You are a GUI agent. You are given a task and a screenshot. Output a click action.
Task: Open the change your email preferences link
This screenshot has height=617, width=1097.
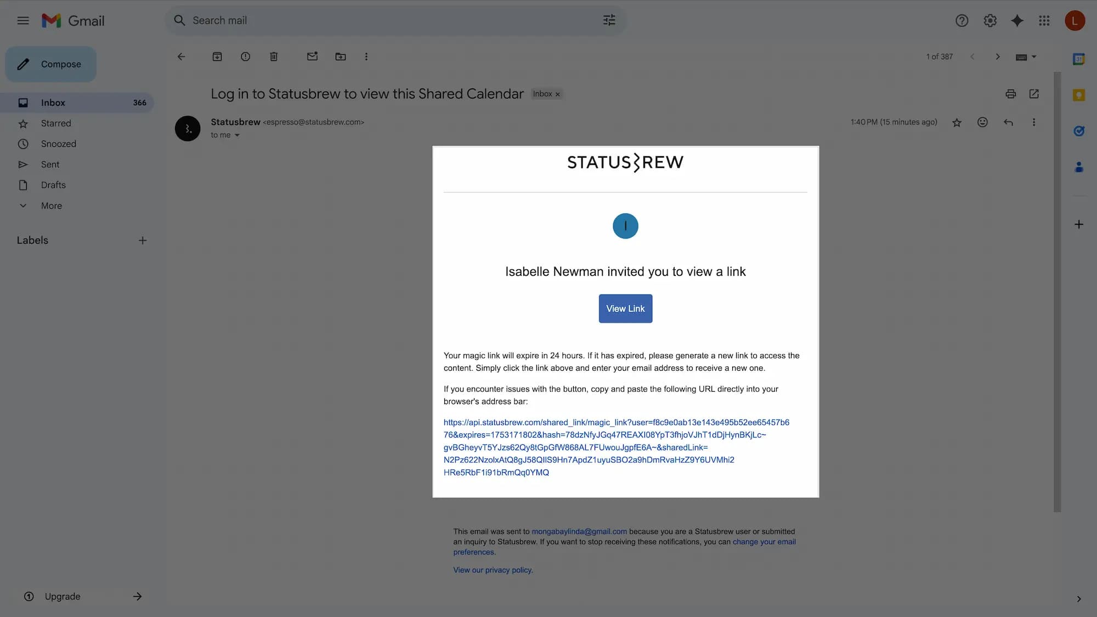(764, 542)
